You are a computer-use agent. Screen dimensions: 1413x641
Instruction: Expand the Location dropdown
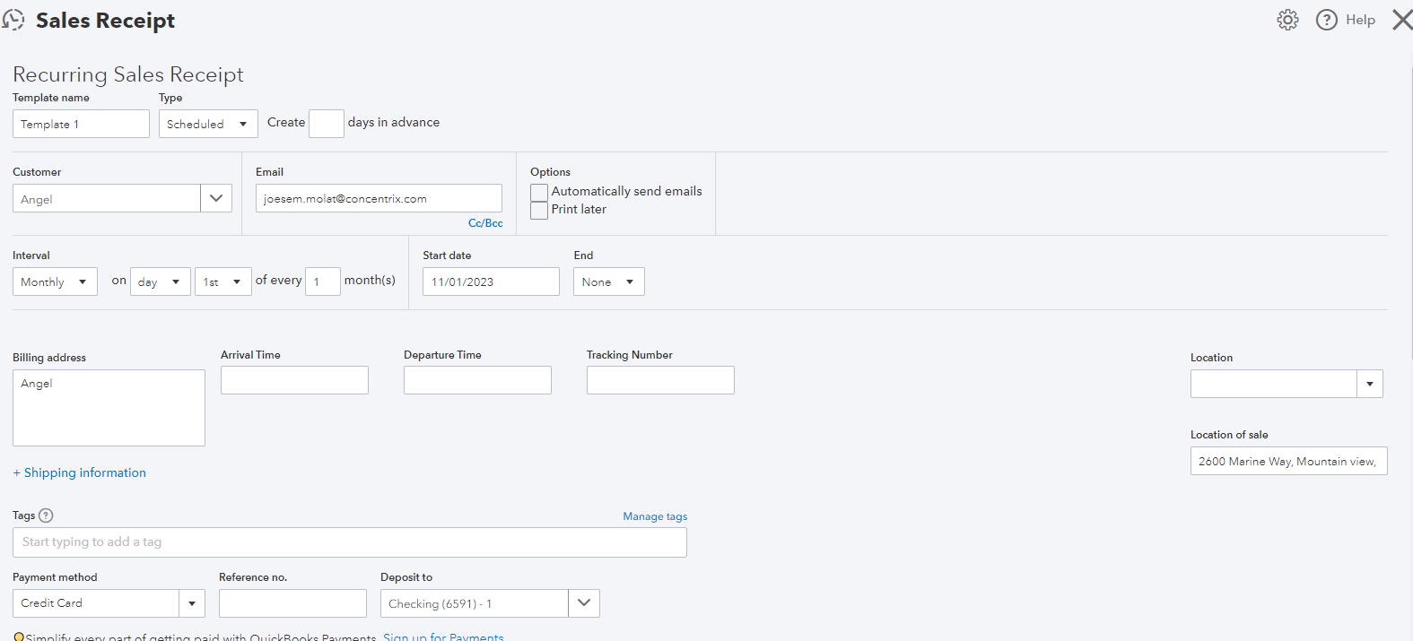[x=1369, y=384]
